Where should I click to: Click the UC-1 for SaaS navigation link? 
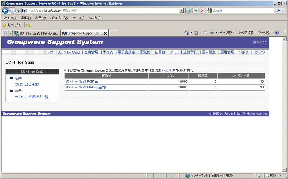pos(69,52)
